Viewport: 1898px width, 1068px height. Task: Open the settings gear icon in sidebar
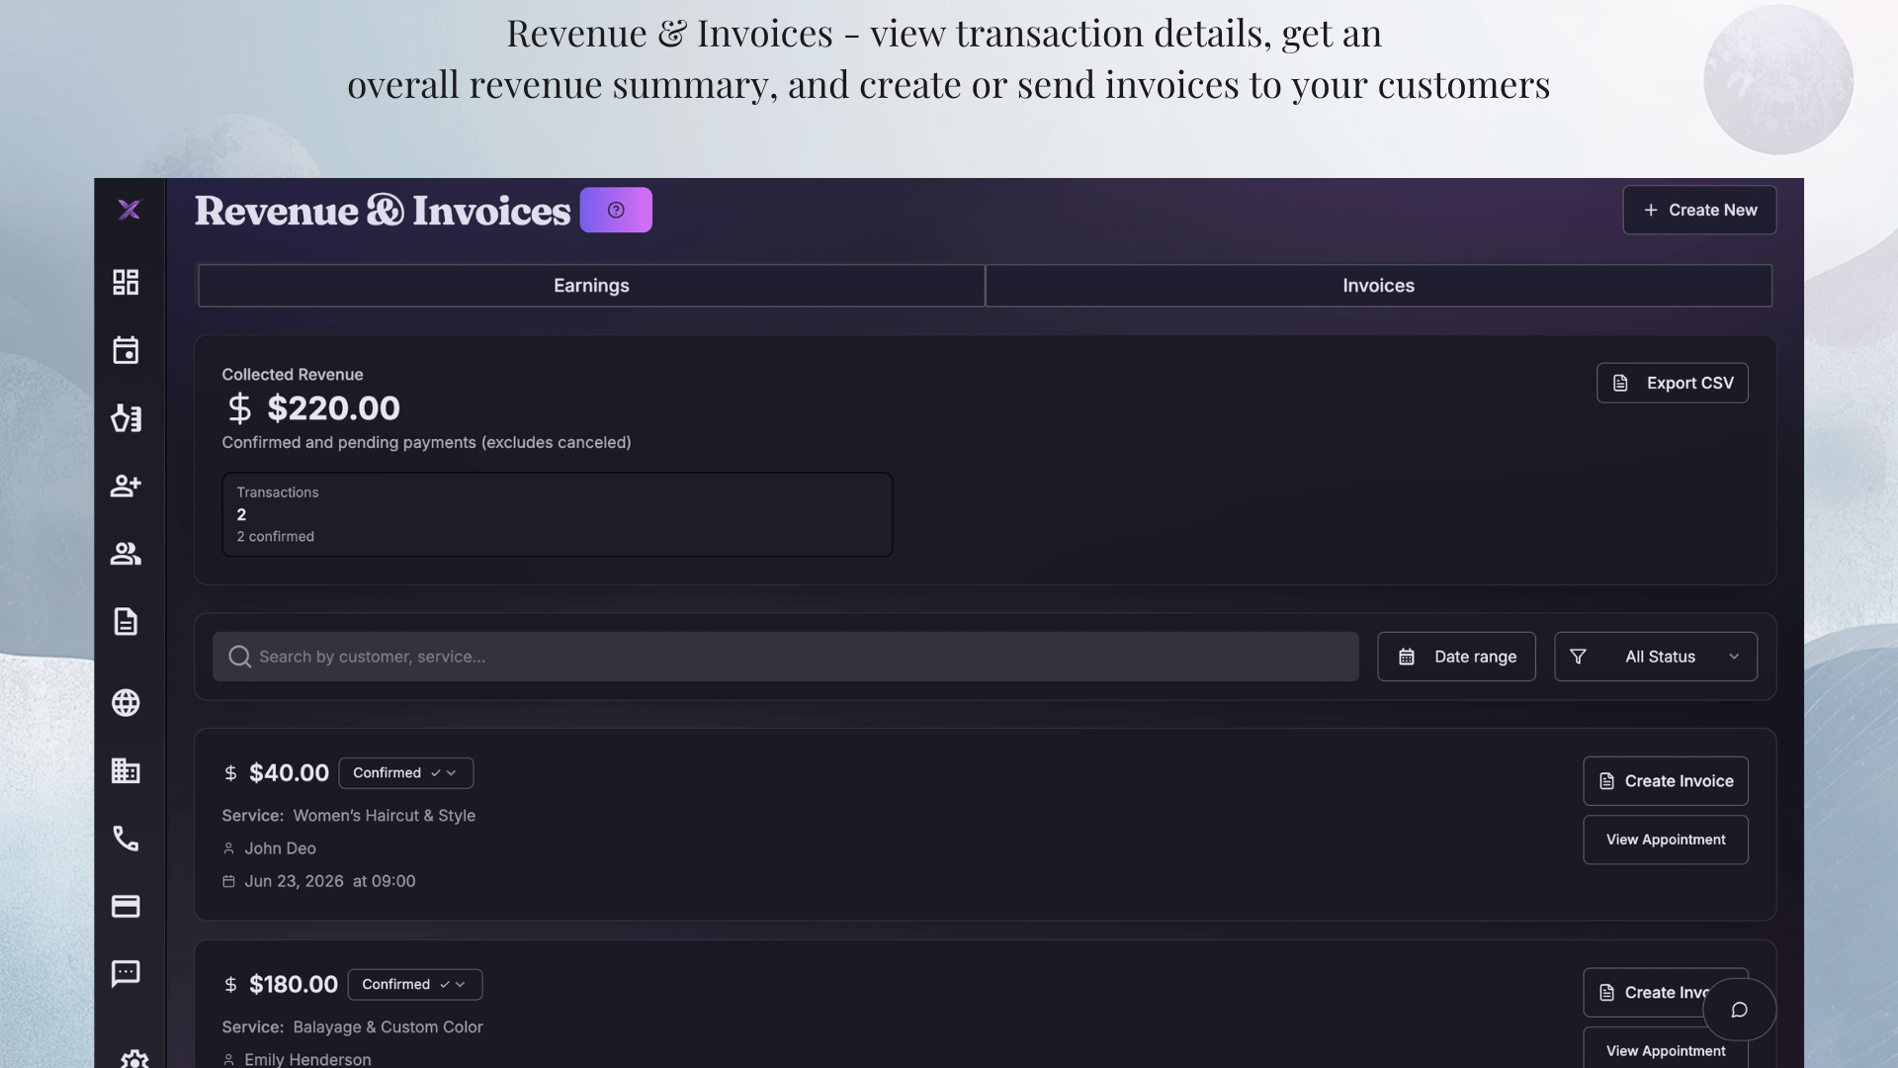coord(134,1059)
